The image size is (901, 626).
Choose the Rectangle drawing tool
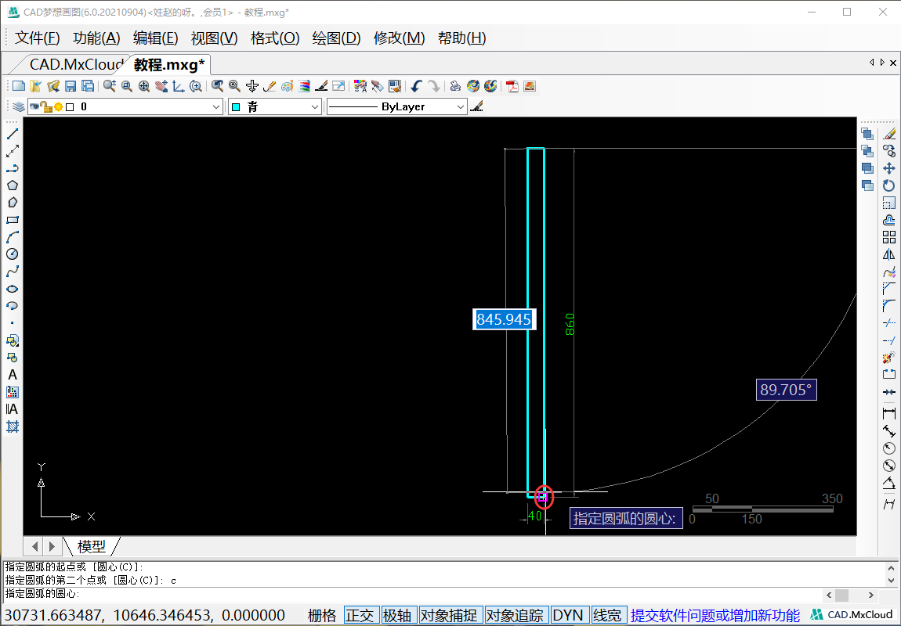[12, 220]
